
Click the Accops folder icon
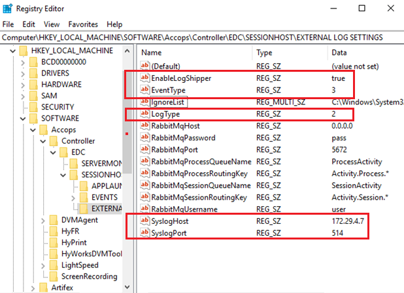43,130
